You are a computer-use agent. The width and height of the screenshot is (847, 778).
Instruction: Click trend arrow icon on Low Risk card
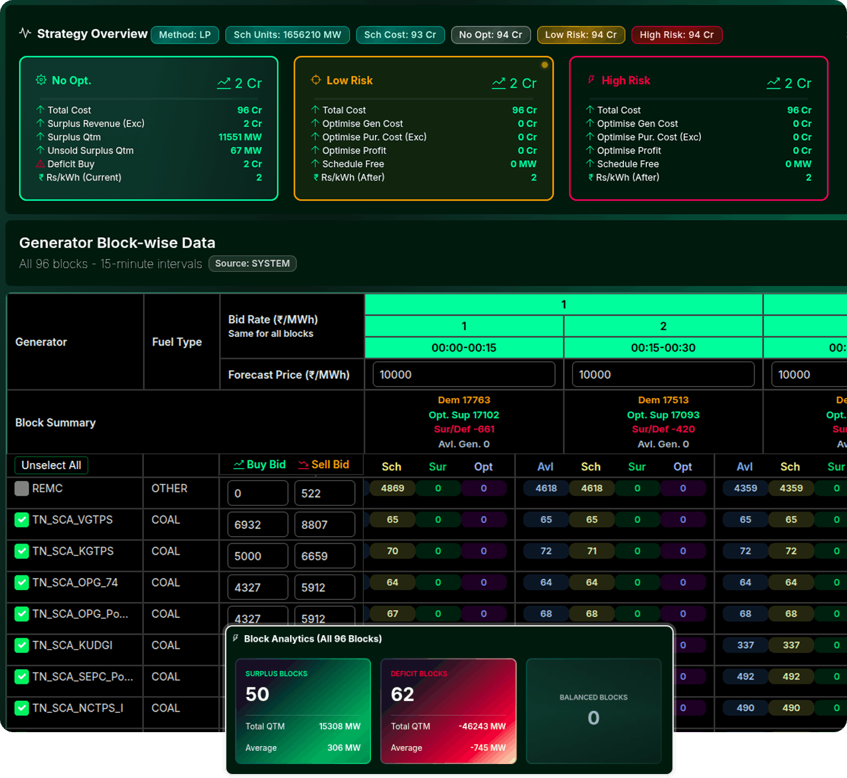[499, 83]
